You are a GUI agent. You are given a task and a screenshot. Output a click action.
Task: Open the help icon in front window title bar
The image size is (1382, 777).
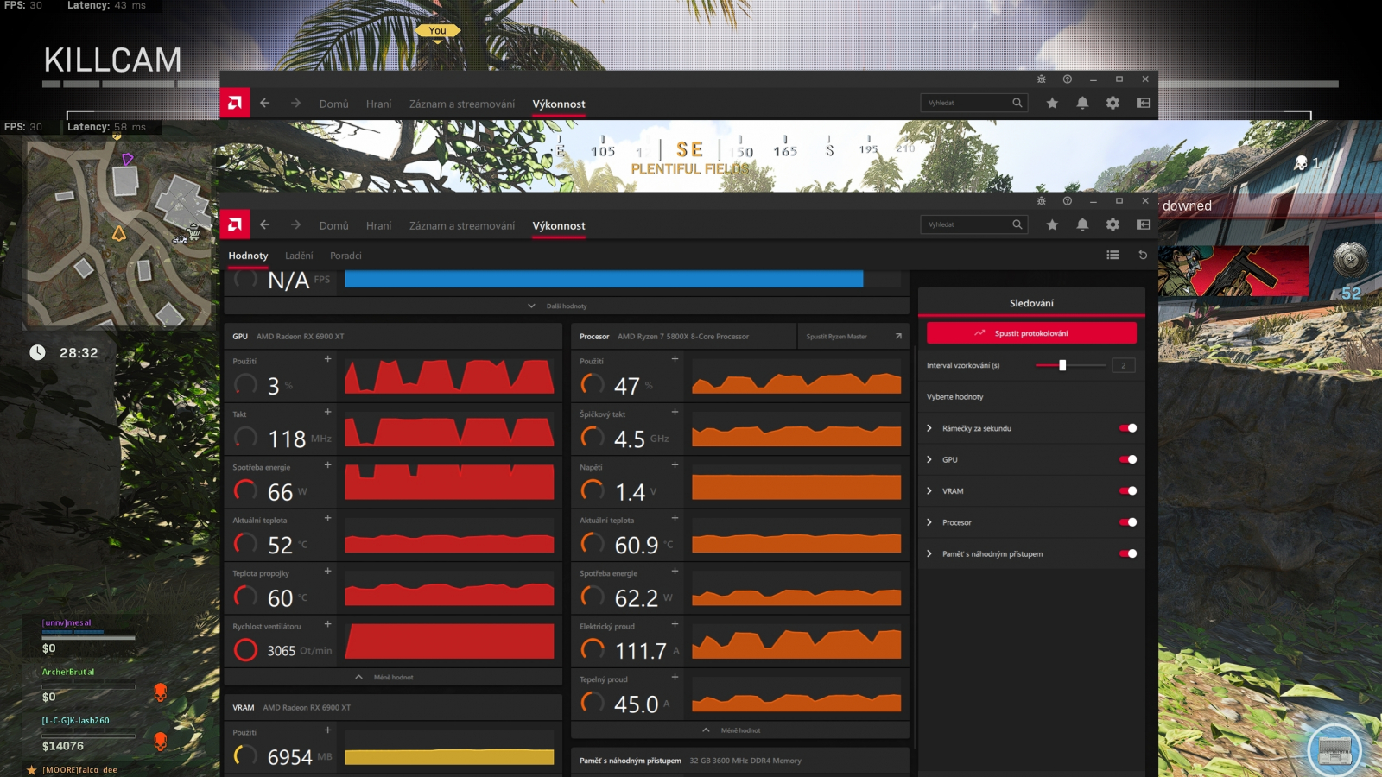pyautogui.click(x=1068, y=201)
